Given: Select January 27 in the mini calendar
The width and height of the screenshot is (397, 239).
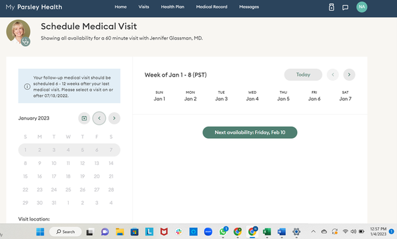Looking at the screenshot, I should [x=97, y=189].
